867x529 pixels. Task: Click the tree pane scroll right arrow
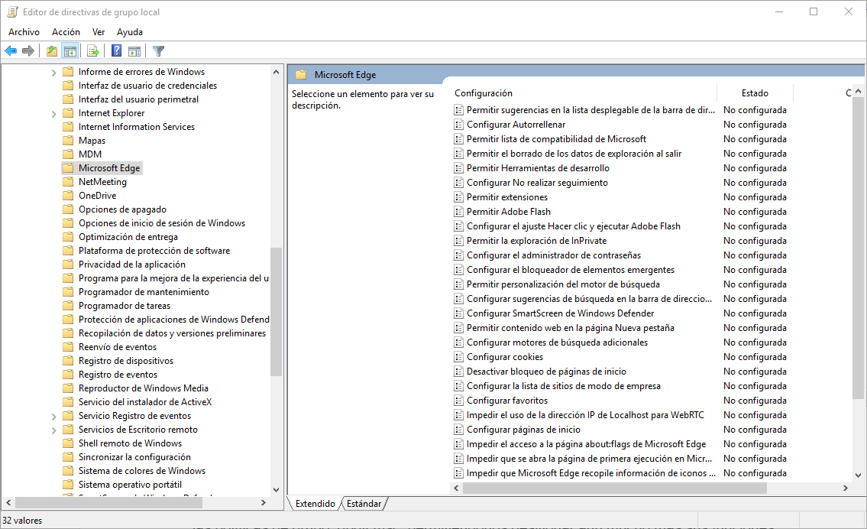[264, 502]
